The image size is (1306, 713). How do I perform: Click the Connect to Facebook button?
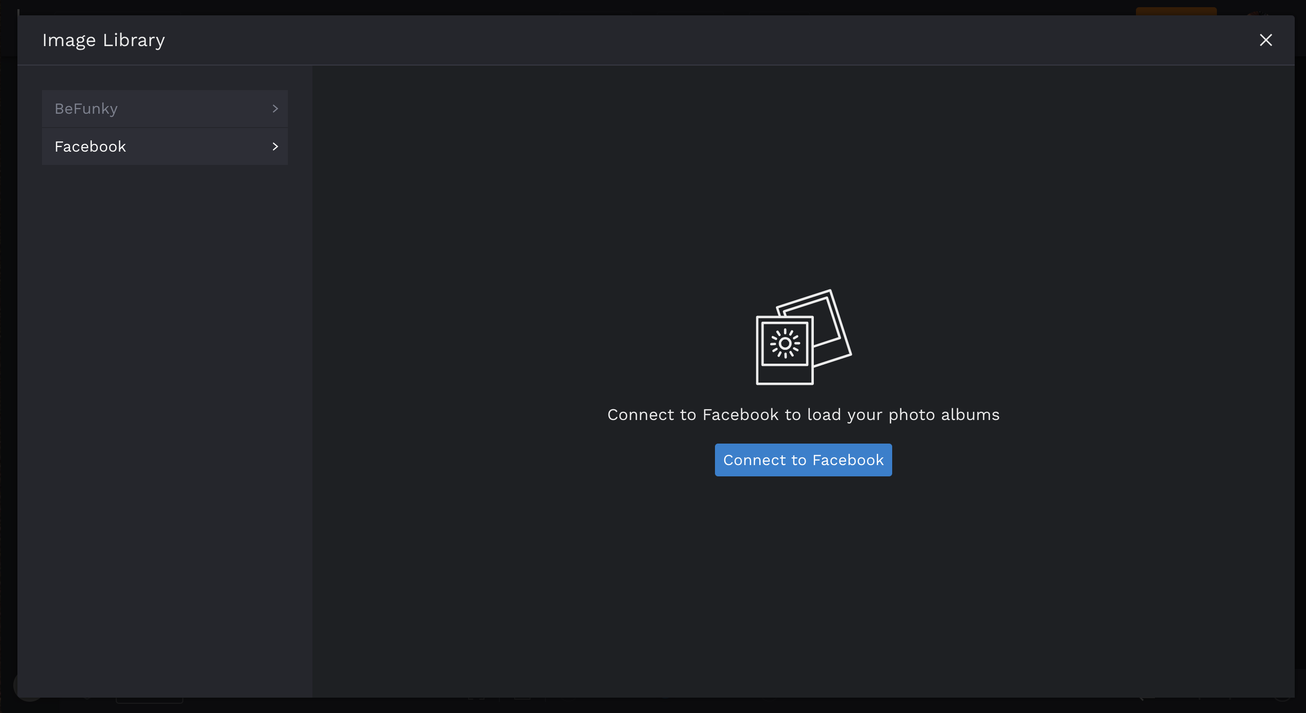(x=803, y=460)
